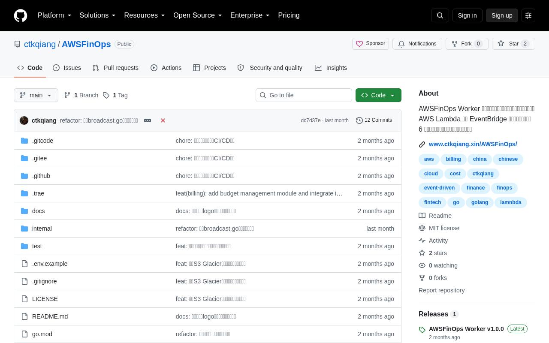Expand the Enterprise menu
This screenshot has width=549, height=343.
[x=250, y=15]
